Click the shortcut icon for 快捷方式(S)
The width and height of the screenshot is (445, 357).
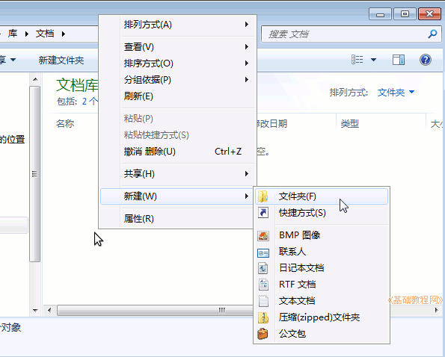(x=263, y=213)
